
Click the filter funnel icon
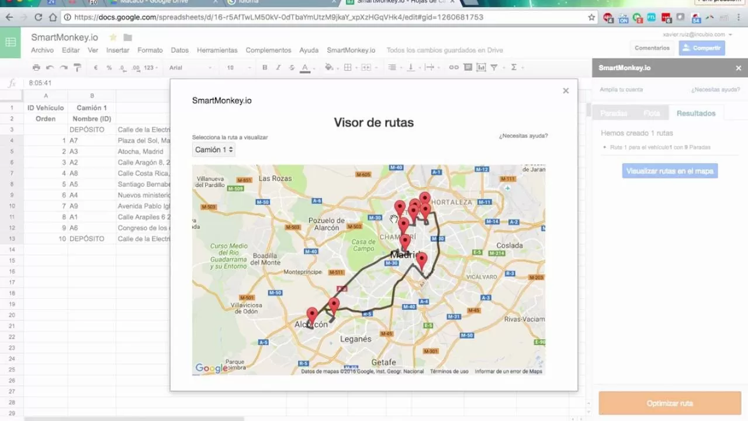coord(494,68)
